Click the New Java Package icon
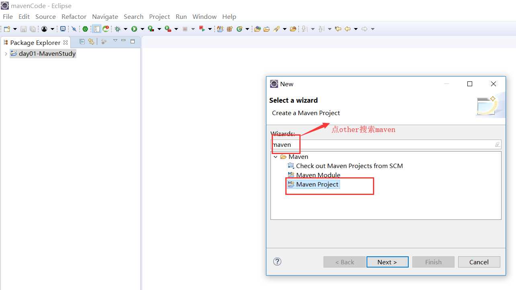 click(x=230, y=29)
